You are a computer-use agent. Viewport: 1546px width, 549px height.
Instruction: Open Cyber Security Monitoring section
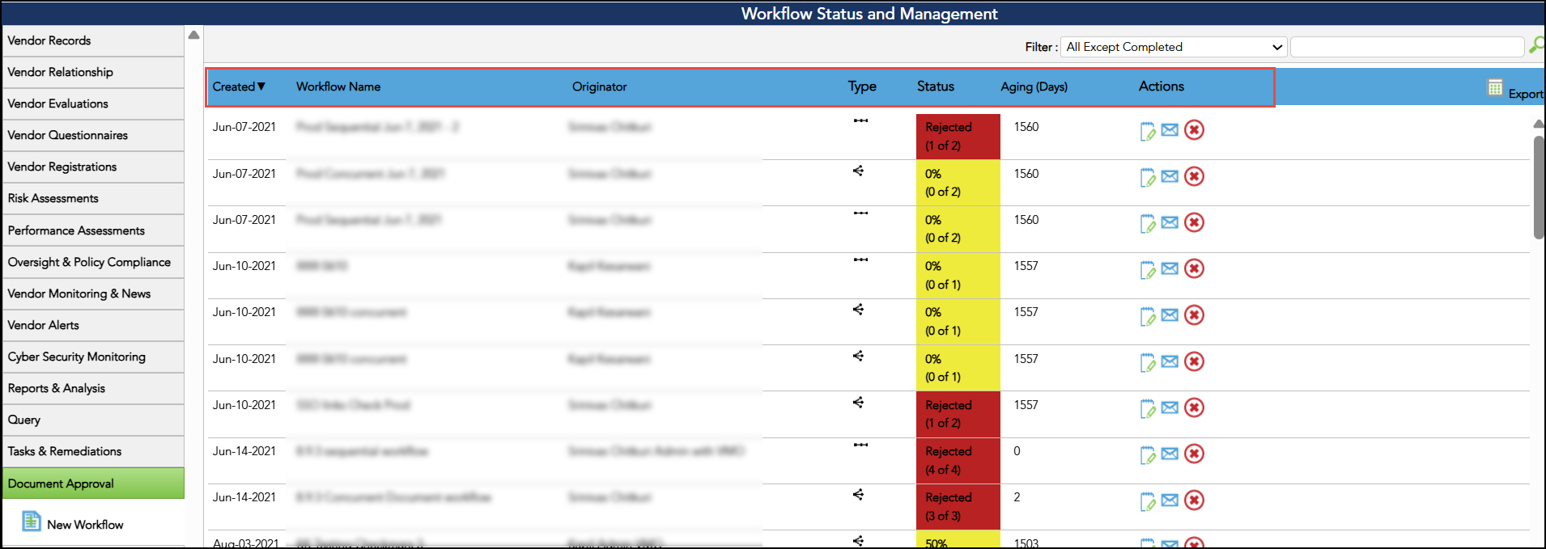[77, 357]
